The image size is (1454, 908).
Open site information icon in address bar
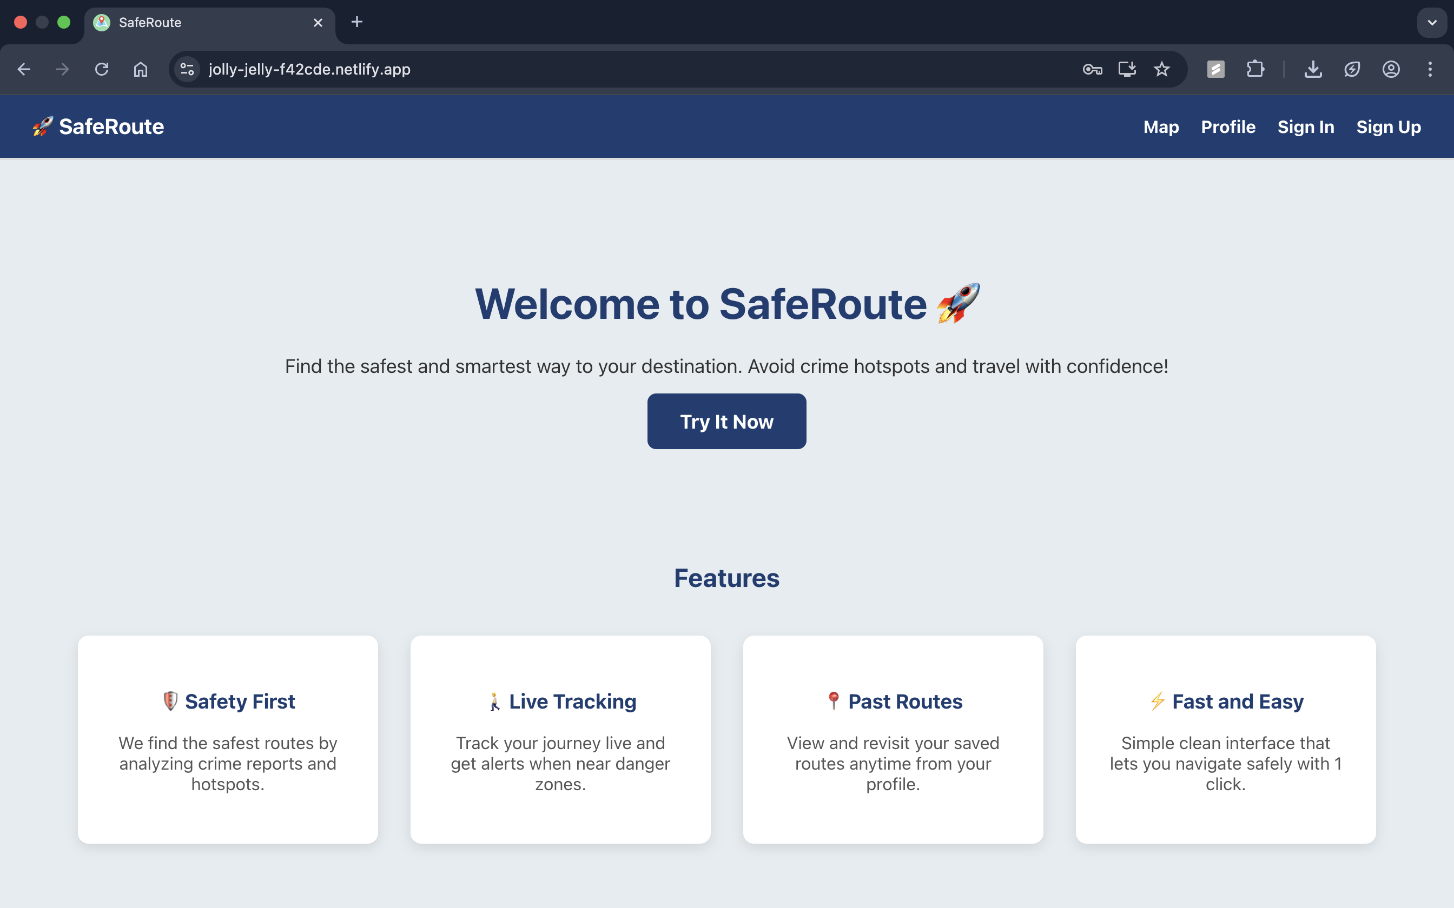click(x=188, y=69)
